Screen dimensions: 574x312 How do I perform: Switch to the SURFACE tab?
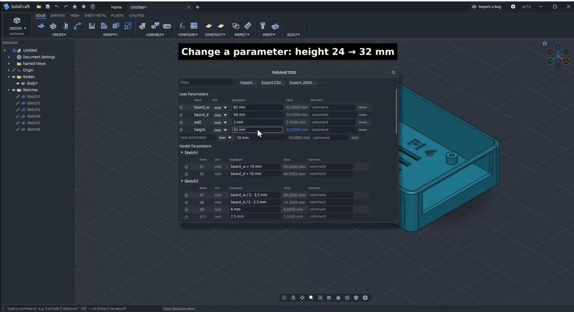[57, 15]
